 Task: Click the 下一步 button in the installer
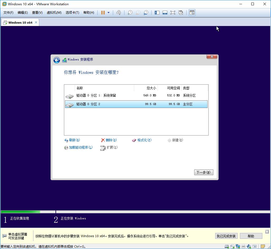(203, 172)
